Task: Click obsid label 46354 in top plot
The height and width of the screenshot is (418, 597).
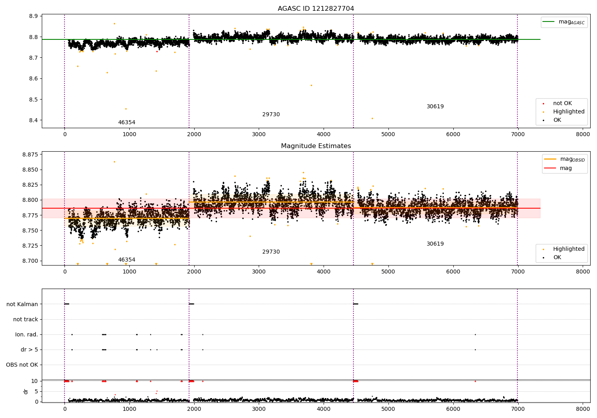Action: [x=127, y=123]
